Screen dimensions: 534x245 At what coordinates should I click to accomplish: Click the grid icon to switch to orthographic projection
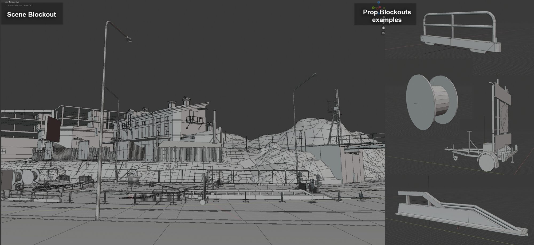(383, 33)
